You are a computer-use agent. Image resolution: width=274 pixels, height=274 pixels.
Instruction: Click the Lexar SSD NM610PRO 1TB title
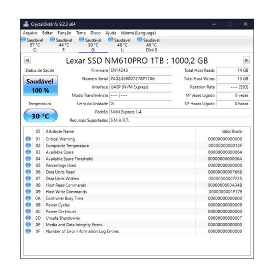[x=137, y=61]
